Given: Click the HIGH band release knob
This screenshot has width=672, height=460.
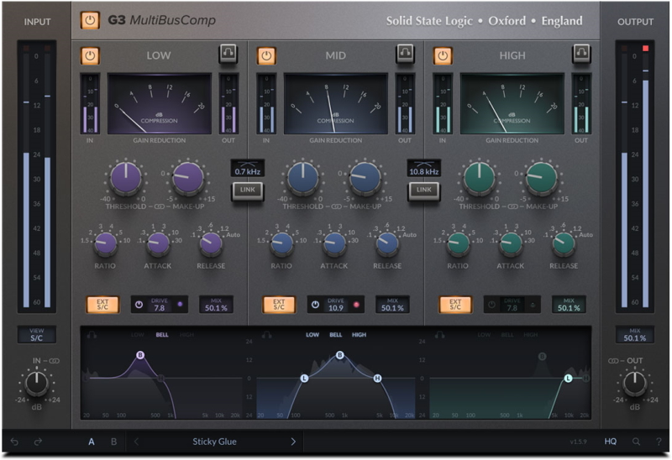Looking at the screenshot, I should coord(564,243).
